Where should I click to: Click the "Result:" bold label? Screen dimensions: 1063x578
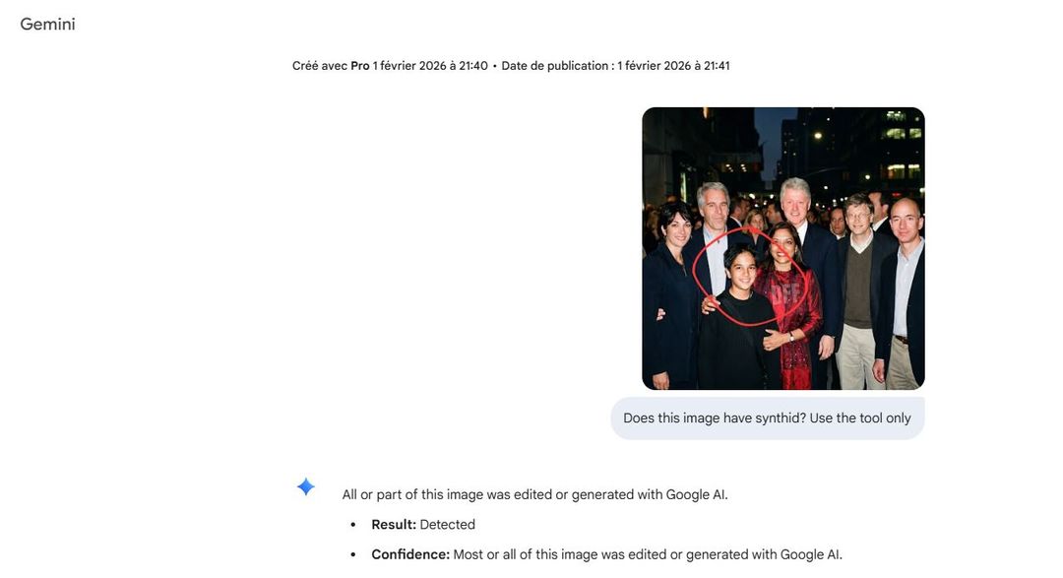(x=394, y=525)
